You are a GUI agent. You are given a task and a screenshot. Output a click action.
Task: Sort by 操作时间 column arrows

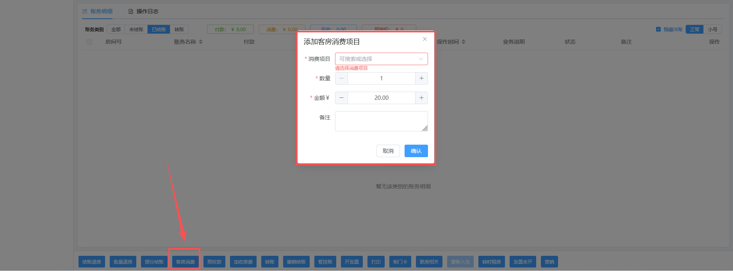click(464, 42)
